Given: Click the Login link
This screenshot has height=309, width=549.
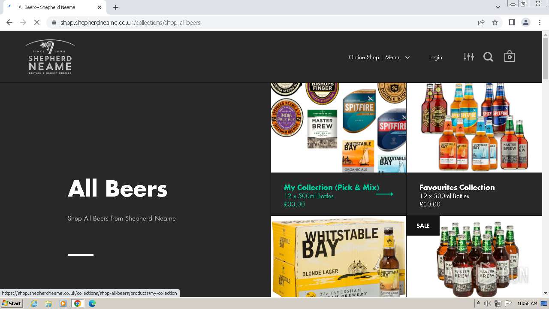Looking at the screenshot, I should (435, 57).
